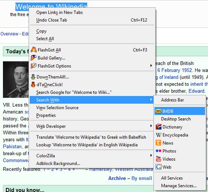
Task: Lookup selection in English Wikipedia
Action: point(92,145)
